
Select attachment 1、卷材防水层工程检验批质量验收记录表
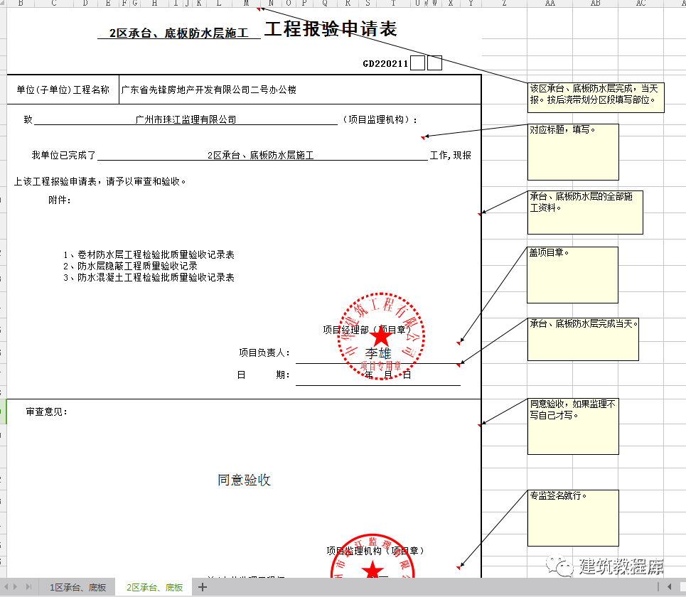coord(149,254)
